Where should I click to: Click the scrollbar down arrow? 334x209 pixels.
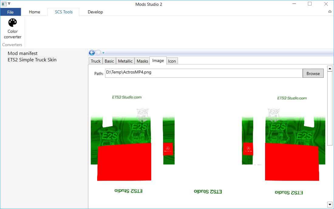(330, 204)
